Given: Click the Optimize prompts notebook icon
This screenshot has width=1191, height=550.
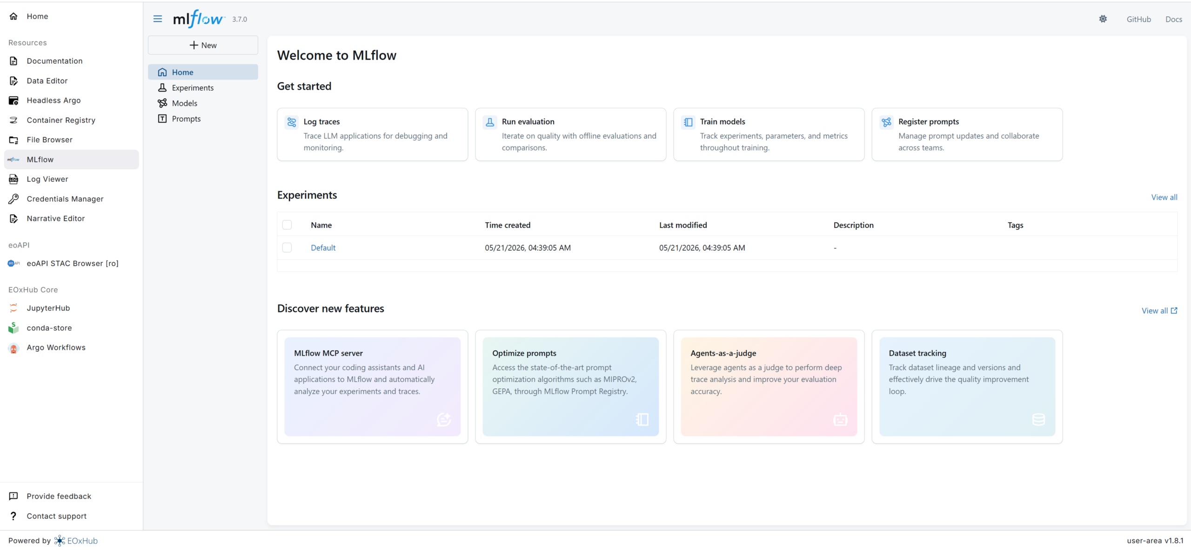Looking at the screenshot, I should pos(642,419).
